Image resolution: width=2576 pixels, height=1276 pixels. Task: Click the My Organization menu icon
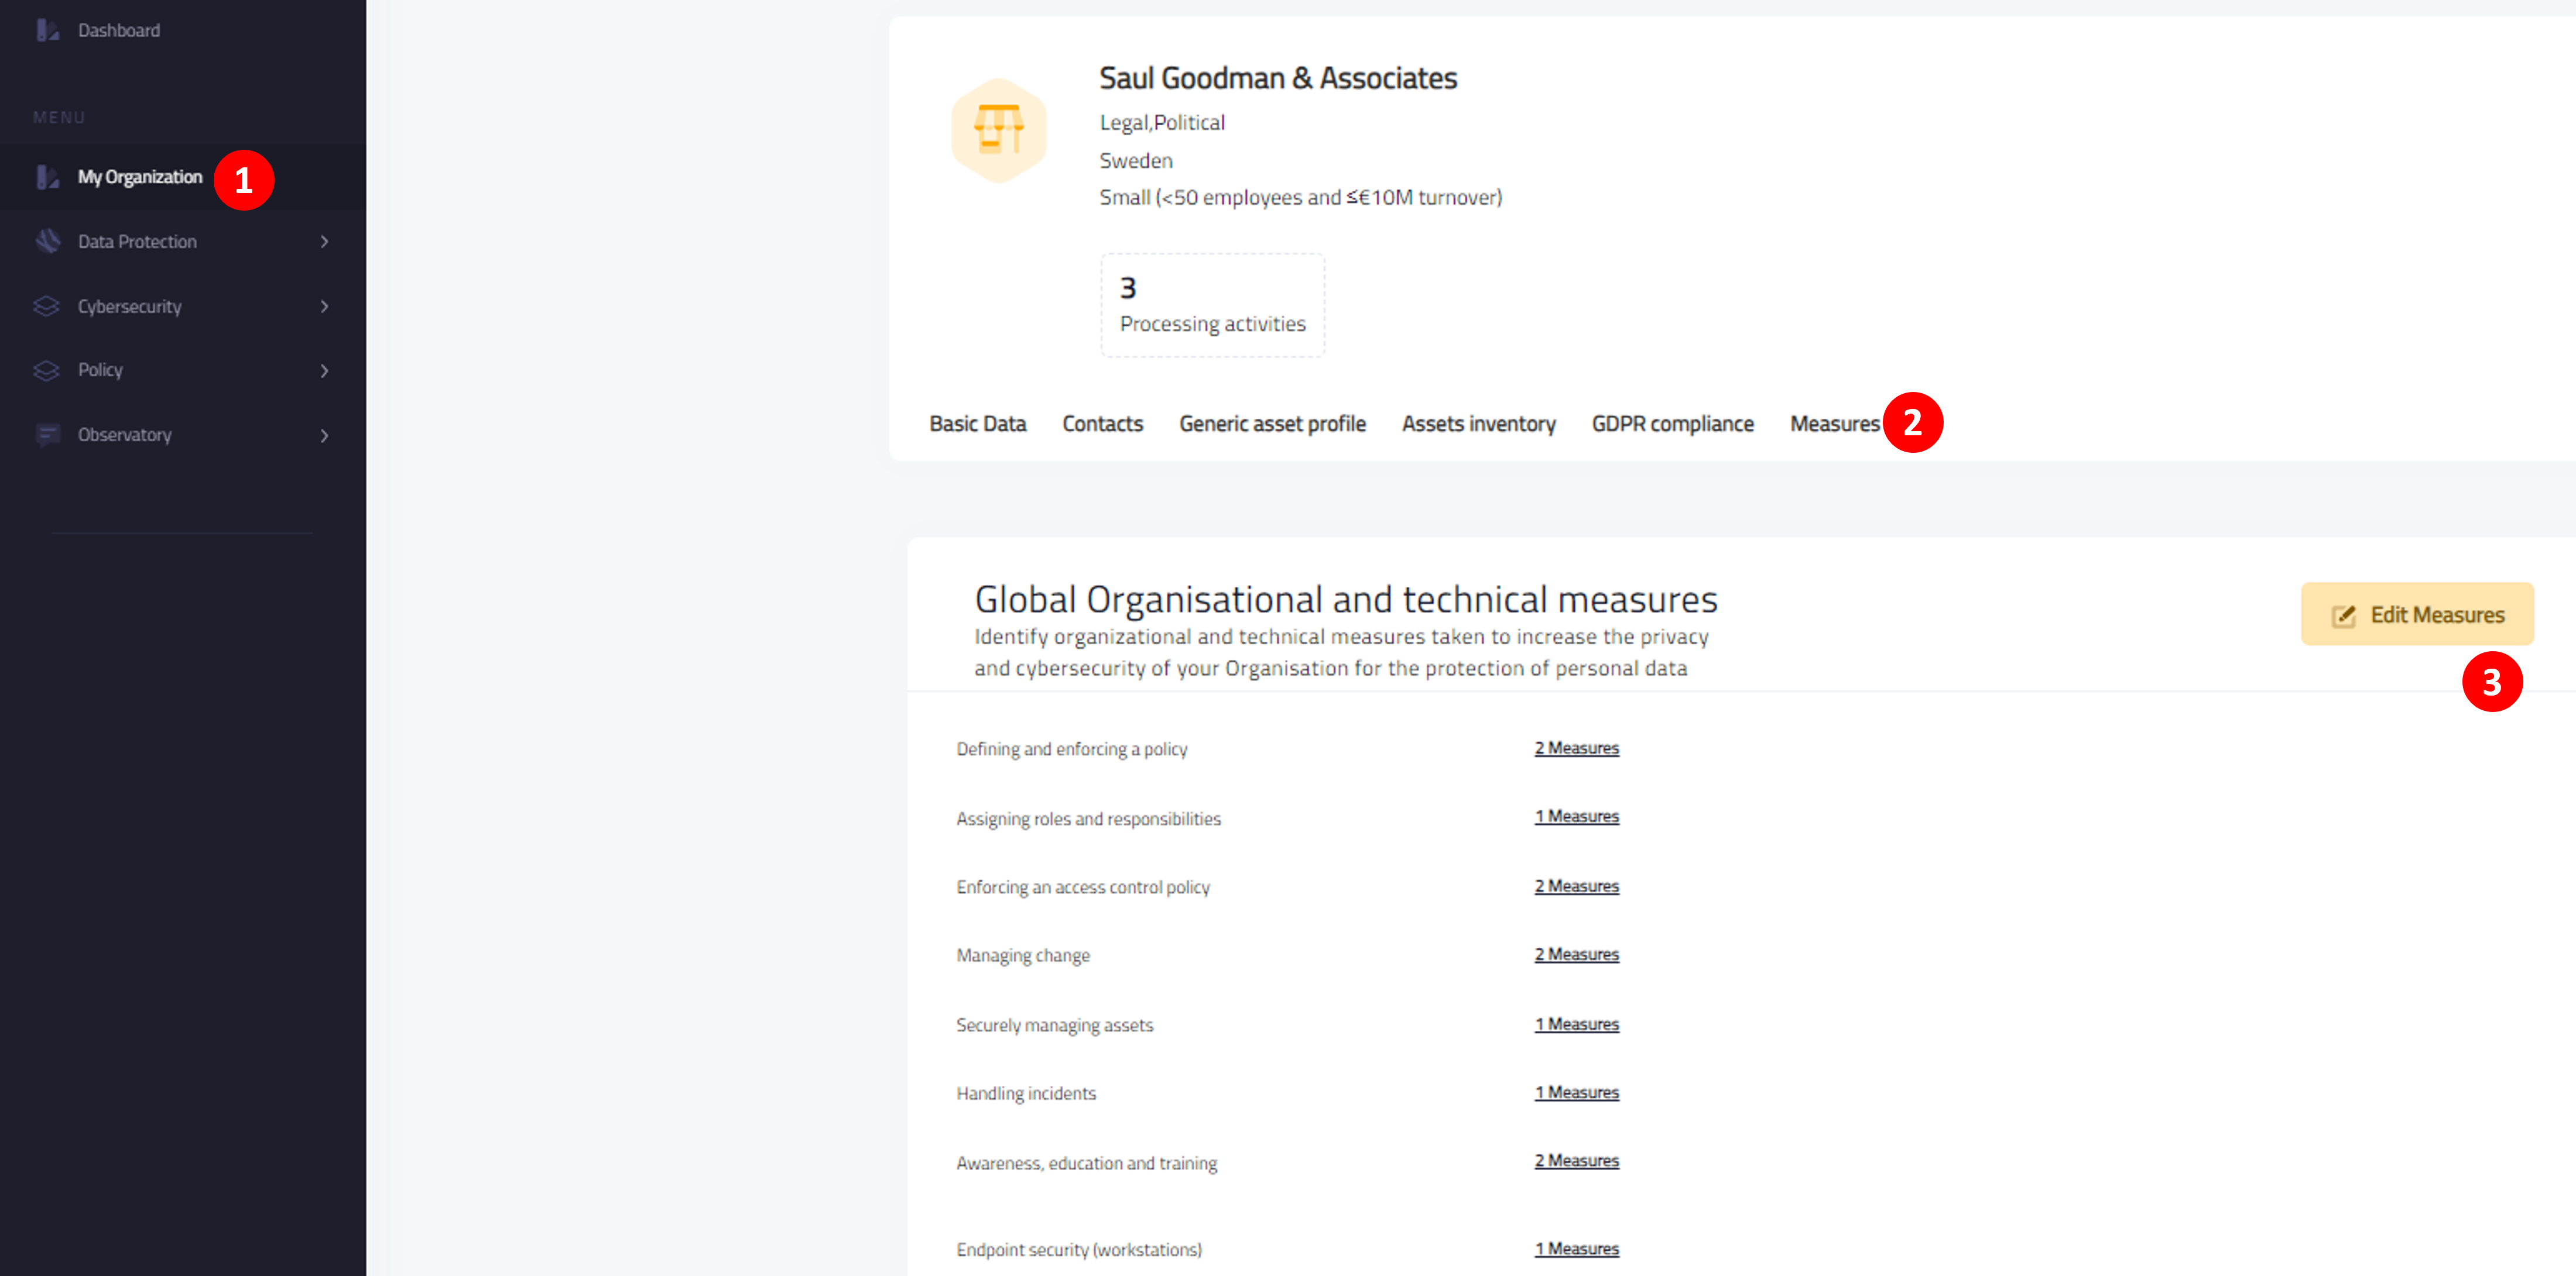(x=47, y=177)
